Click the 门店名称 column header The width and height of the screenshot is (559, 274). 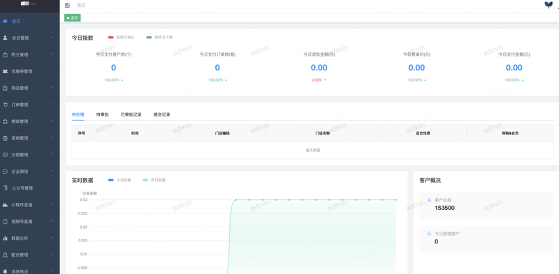(323, 133)
